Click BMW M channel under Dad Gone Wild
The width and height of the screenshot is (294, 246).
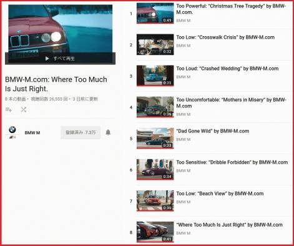pyautogui.click(x=184, y=139)
